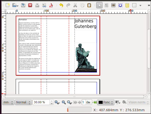This screenshot has width=151, height=114.
Task: Create a new document
Action: click(7, 5)
